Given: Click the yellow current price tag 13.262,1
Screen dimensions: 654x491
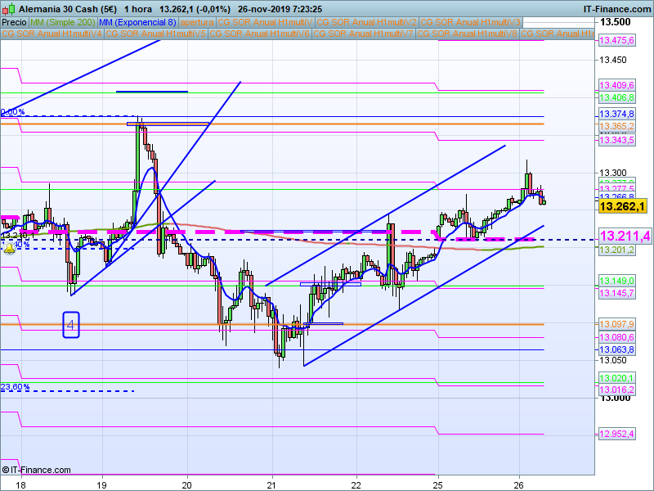Looking at the screenshot, I should [623, 206].
